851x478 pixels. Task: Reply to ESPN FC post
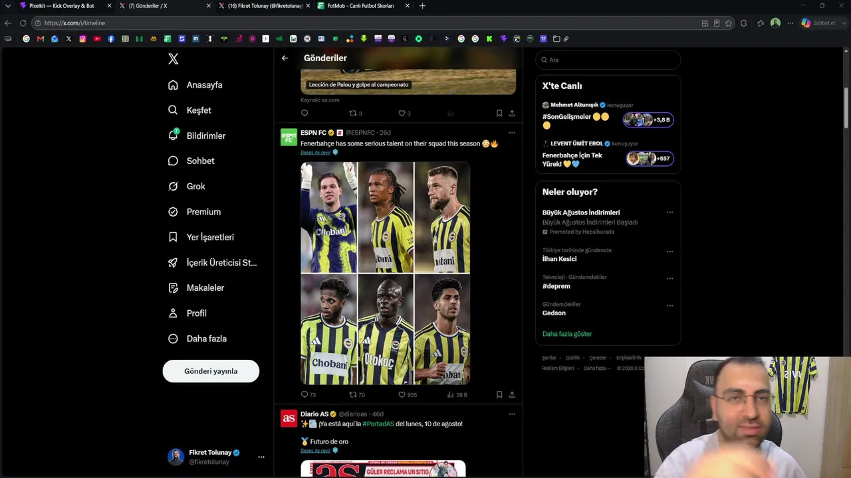pos(308,394)
